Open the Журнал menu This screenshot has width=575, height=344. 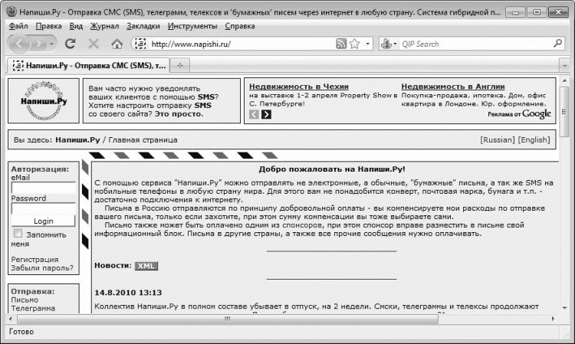105,26
